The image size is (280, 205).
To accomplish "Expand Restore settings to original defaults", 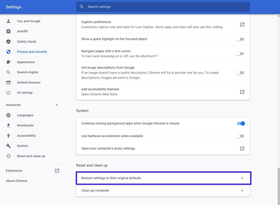I will pyautogui.click(x=163, y=178).
